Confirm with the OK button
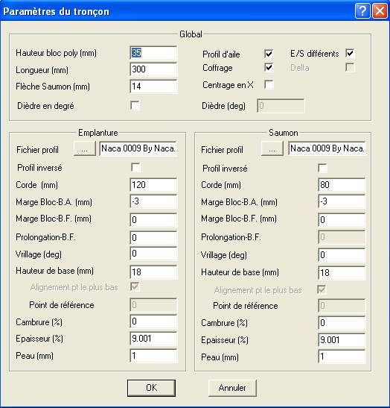The width and height of the screenshot is (390, 408). (151, 388)
